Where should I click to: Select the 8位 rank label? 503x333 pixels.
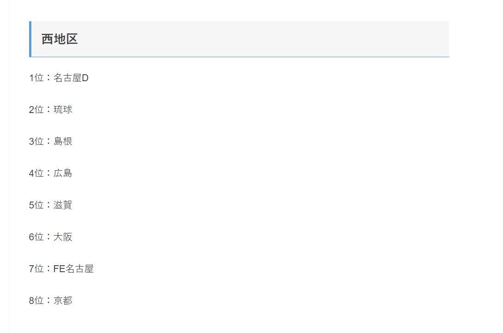tap(36, 300)
